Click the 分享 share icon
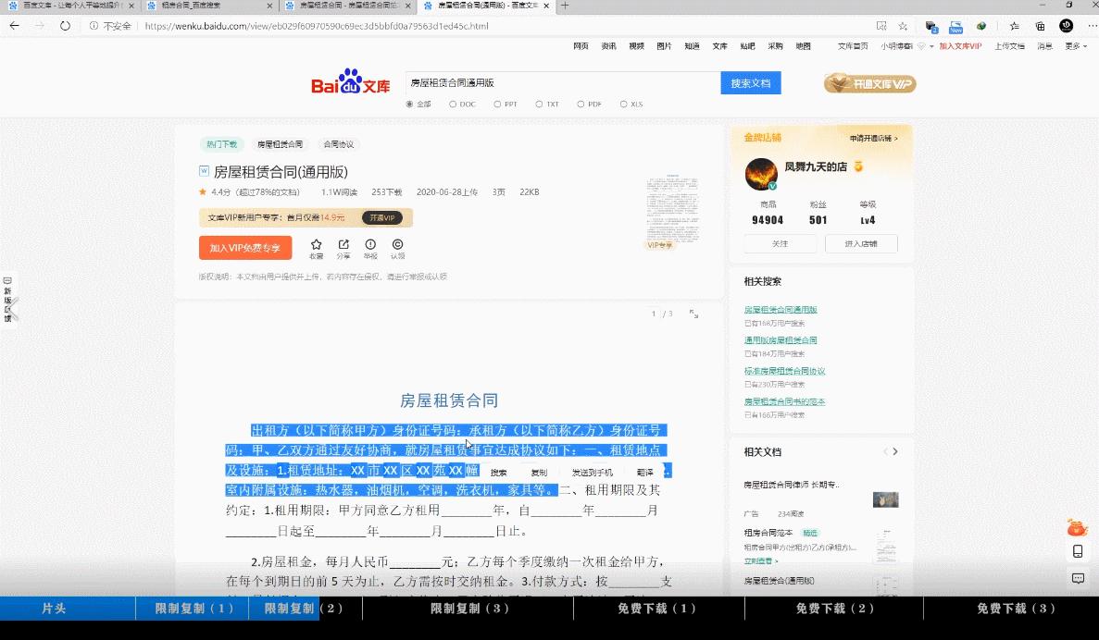The width and height of the screenshot is (1099, 640). pyautogui.click(x=344, y=243)
